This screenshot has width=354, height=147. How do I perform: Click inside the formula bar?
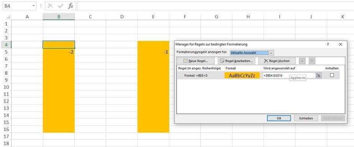pos(215,6)
